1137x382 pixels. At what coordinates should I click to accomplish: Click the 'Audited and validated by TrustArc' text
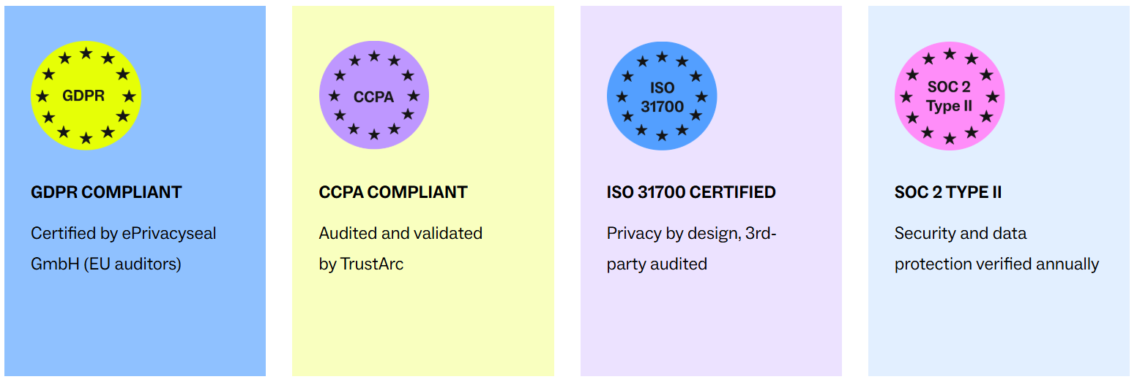(x=400, y=248)
